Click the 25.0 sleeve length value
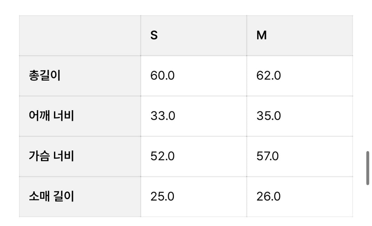Image resolution: width=372 pixels, height=226 pixels. [x=162, y=197]
